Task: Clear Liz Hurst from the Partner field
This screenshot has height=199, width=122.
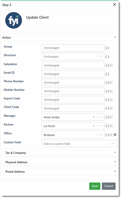Action: [94, 126]
